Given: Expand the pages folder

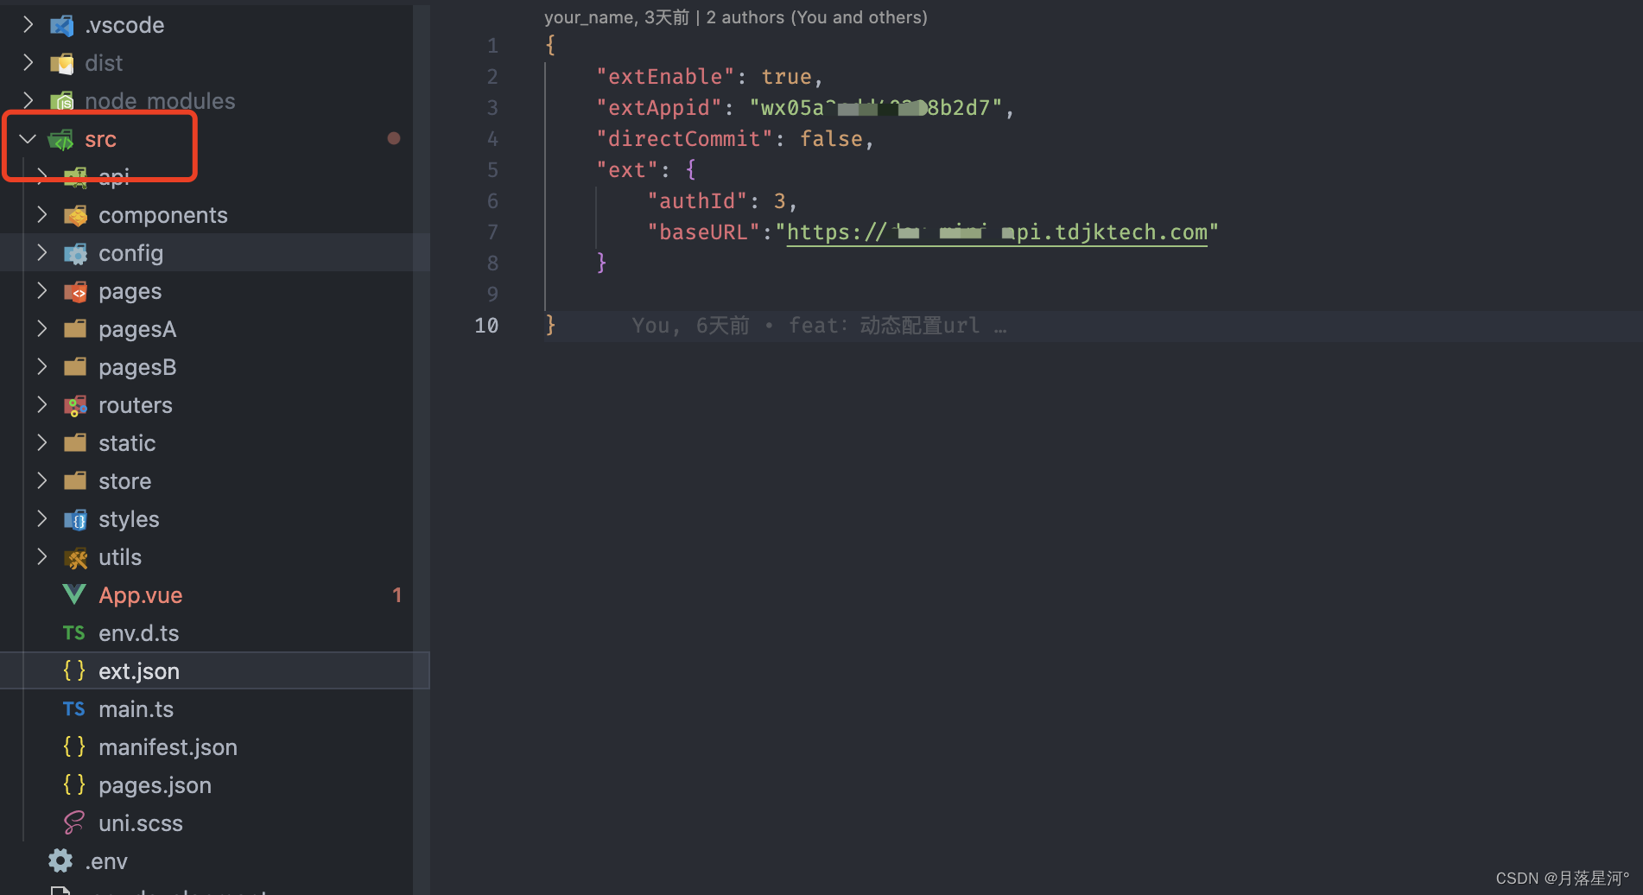Looking at the screenshot, I should tap(41, 291).
